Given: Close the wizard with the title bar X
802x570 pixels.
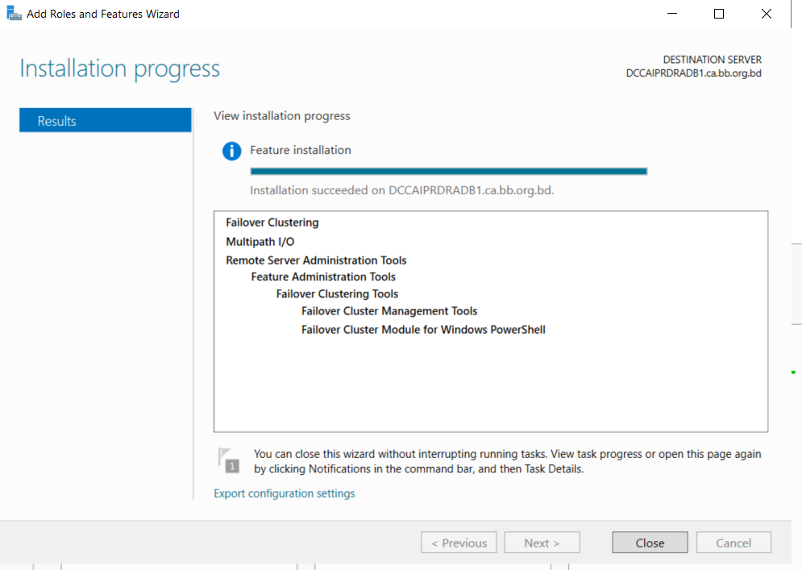Looking at the screenshot, I should tap(767, 14).
